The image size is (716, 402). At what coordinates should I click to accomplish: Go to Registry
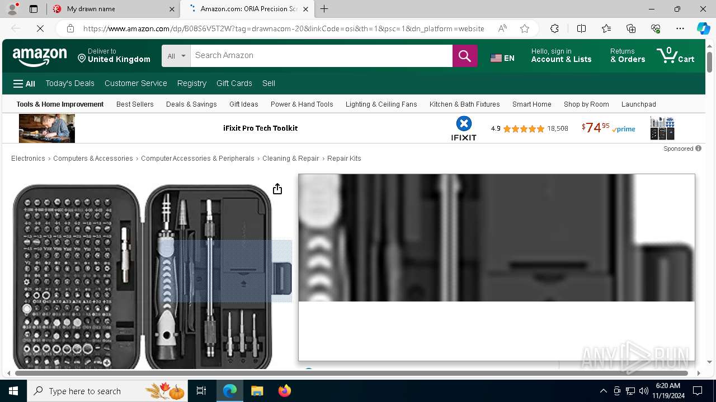tap(192, 83)
